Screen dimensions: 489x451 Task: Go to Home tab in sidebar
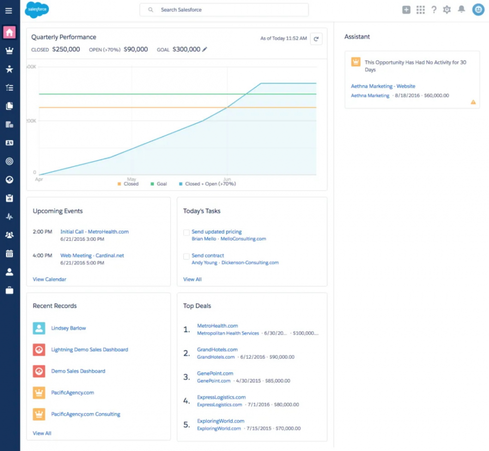click(x=9, y=32)
